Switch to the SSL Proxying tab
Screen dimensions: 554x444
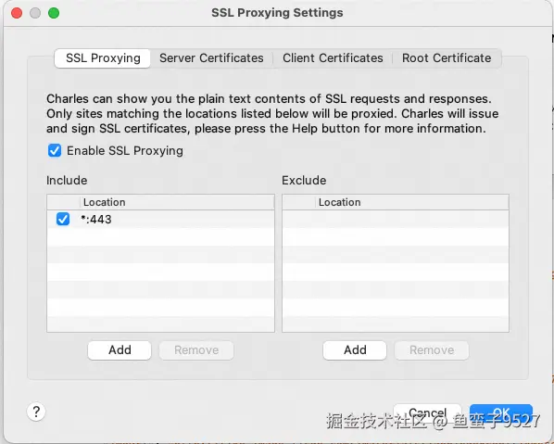(103, 58)
